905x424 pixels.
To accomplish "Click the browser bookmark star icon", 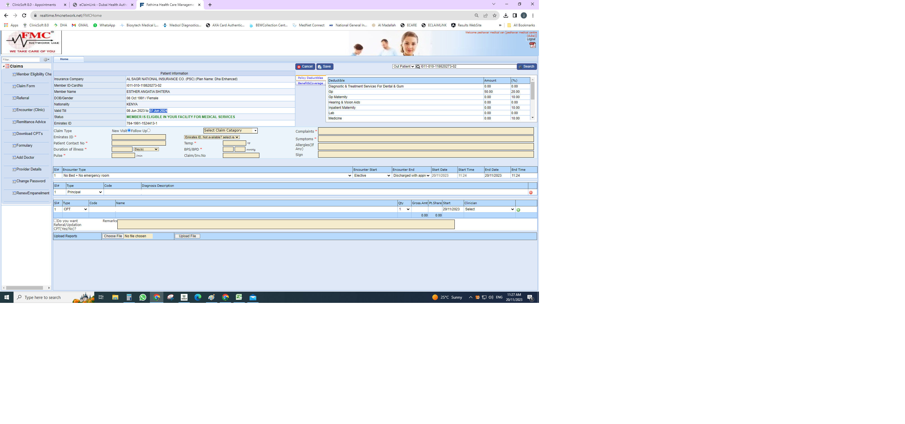I will 494,15.
